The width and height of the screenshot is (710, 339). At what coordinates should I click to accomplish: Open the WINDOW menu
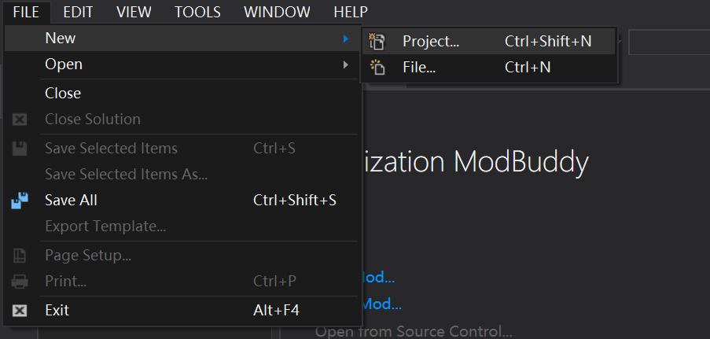pyautogui.click(x=277, y=12)
